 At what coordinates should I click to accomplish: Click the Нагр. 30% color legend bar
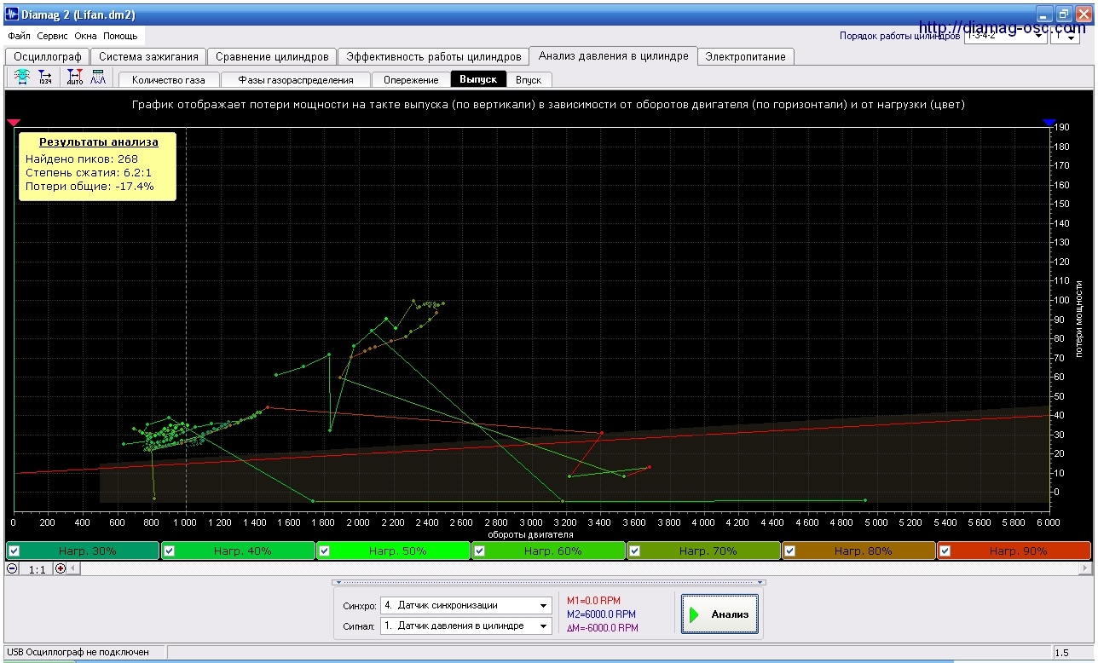(82, 551)
